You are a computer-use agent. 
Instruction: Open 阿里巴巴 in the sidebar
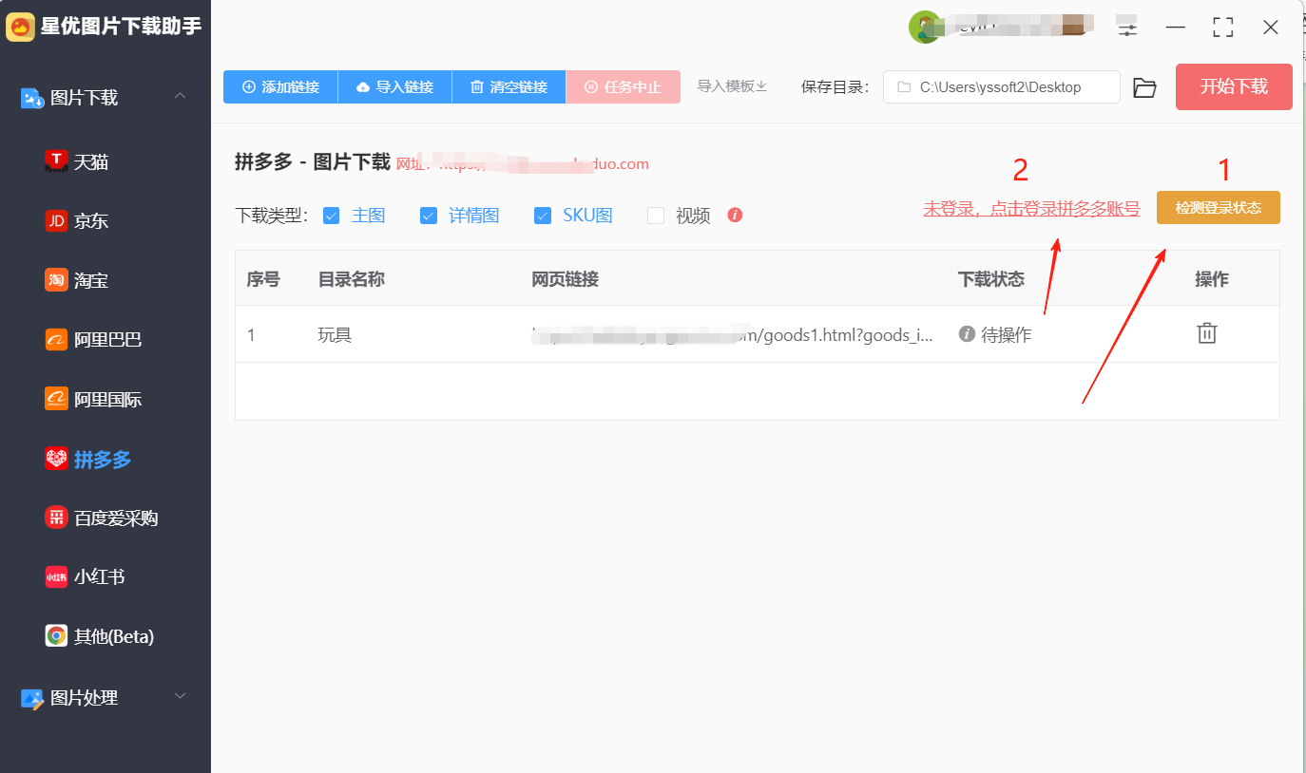point(106,339)
